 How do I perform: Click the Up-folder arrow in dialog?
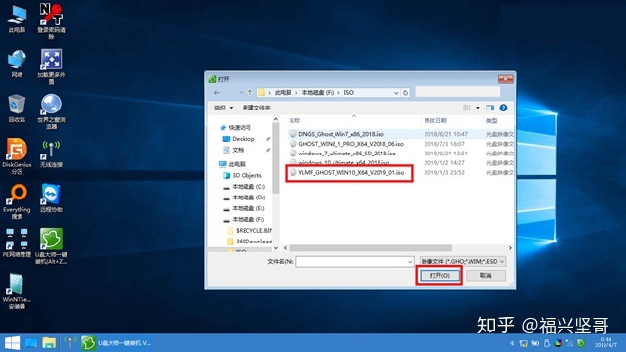point(250,92)
